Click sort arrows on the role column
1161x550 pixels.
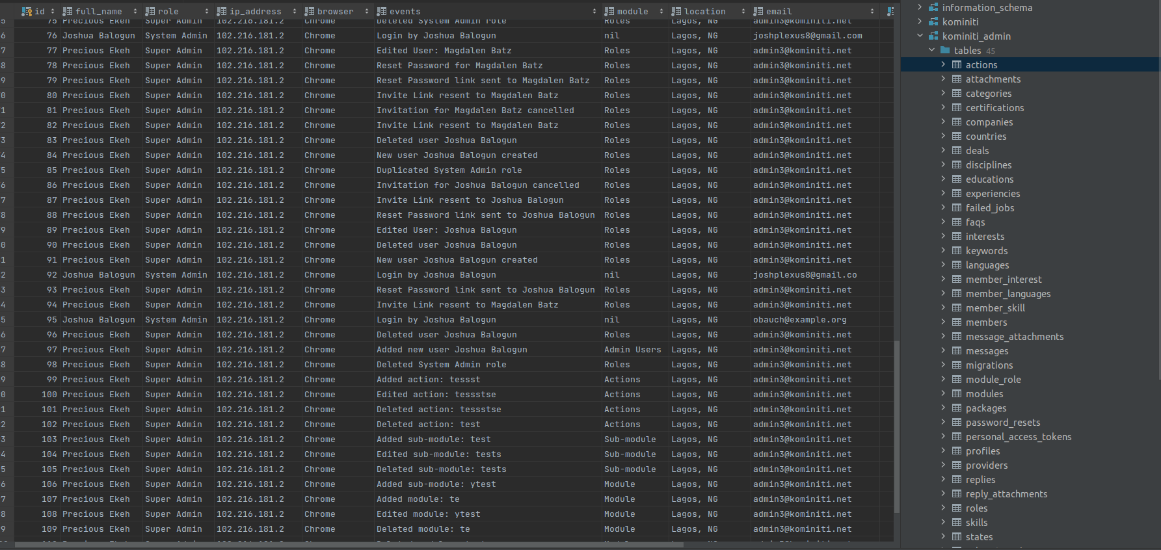(x=207, y=12)
